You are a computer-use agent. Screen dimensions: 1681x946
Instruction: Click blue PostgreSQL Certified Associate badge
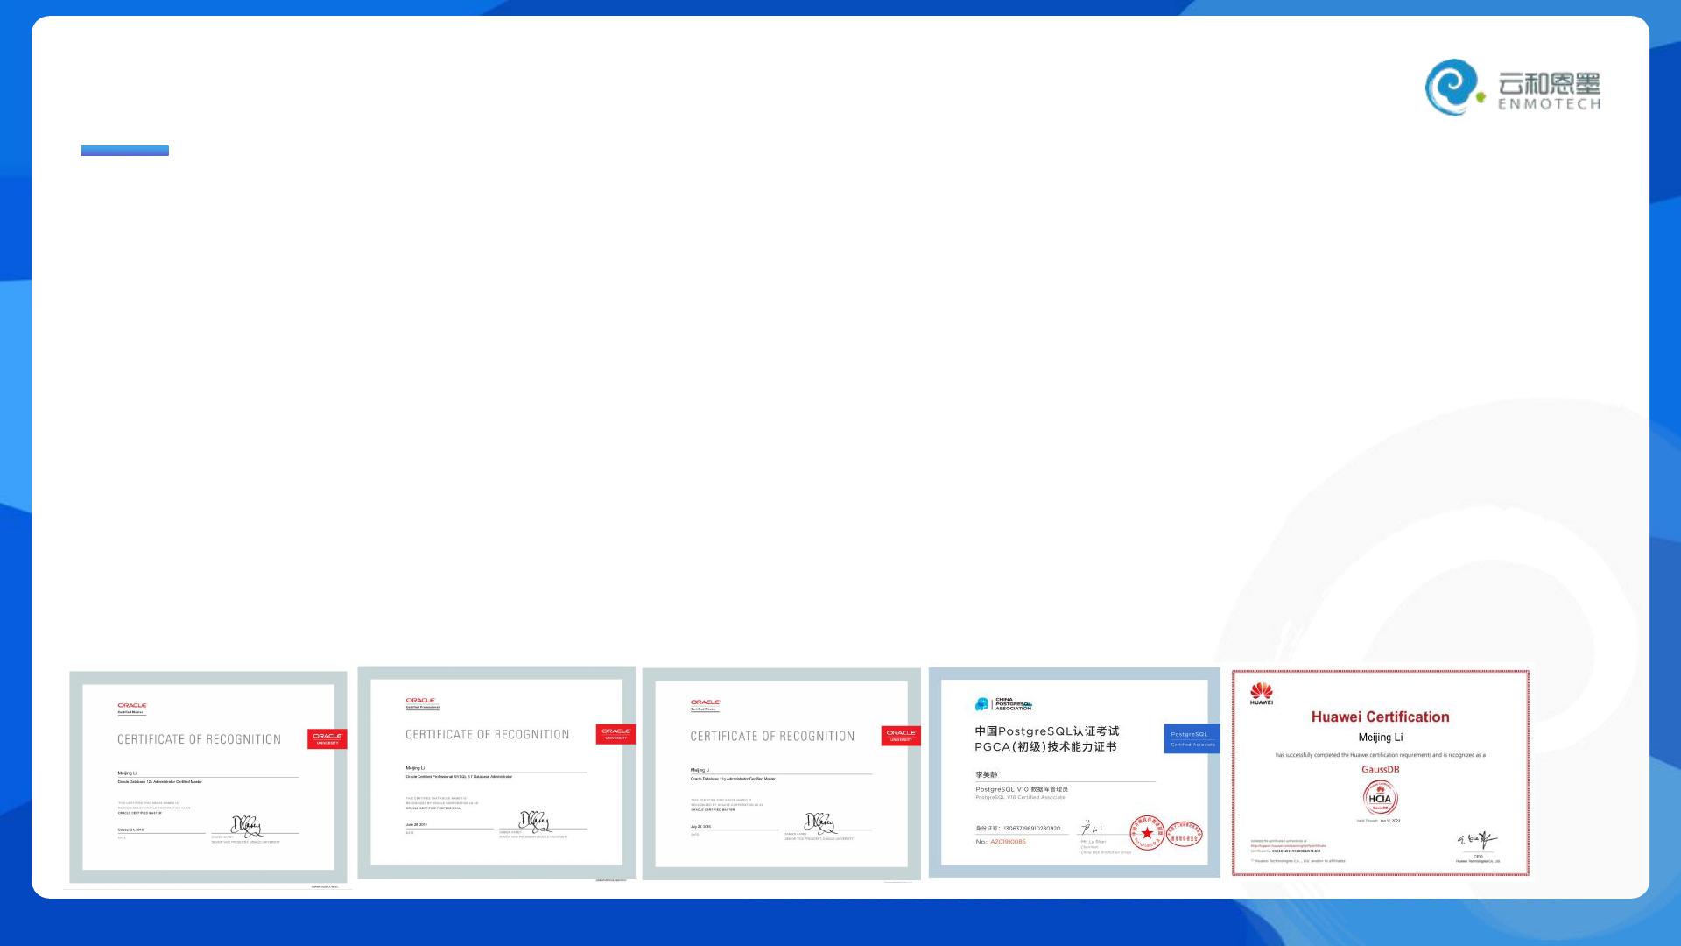pyautogui.click(x=1191, y=738)
